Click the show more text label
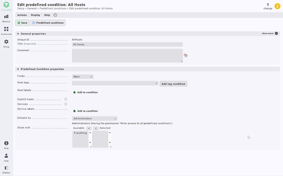283x176 pixels. 268,33
